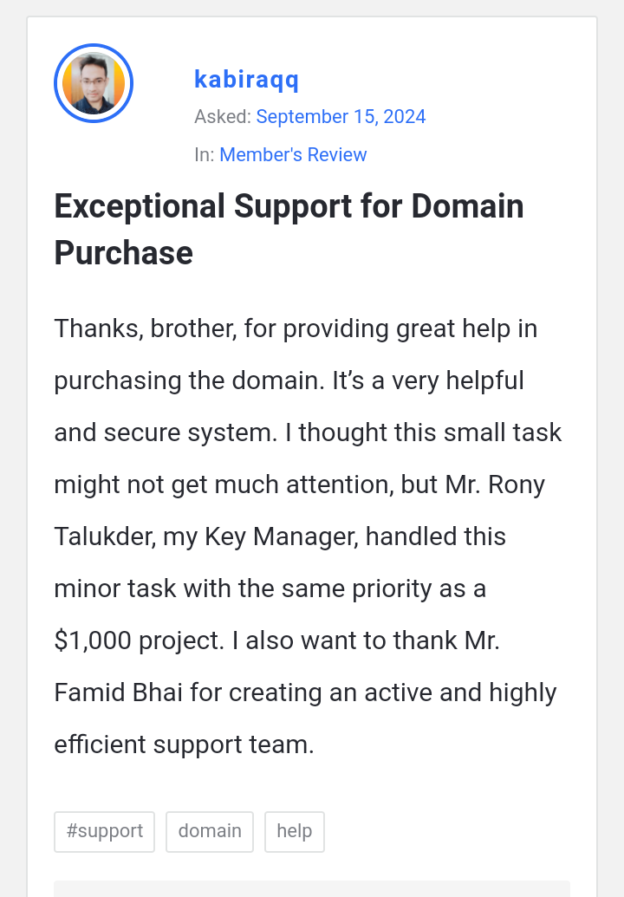
Task: Open the September 15, 2024 date link
Action: click(x=341, y=116)
